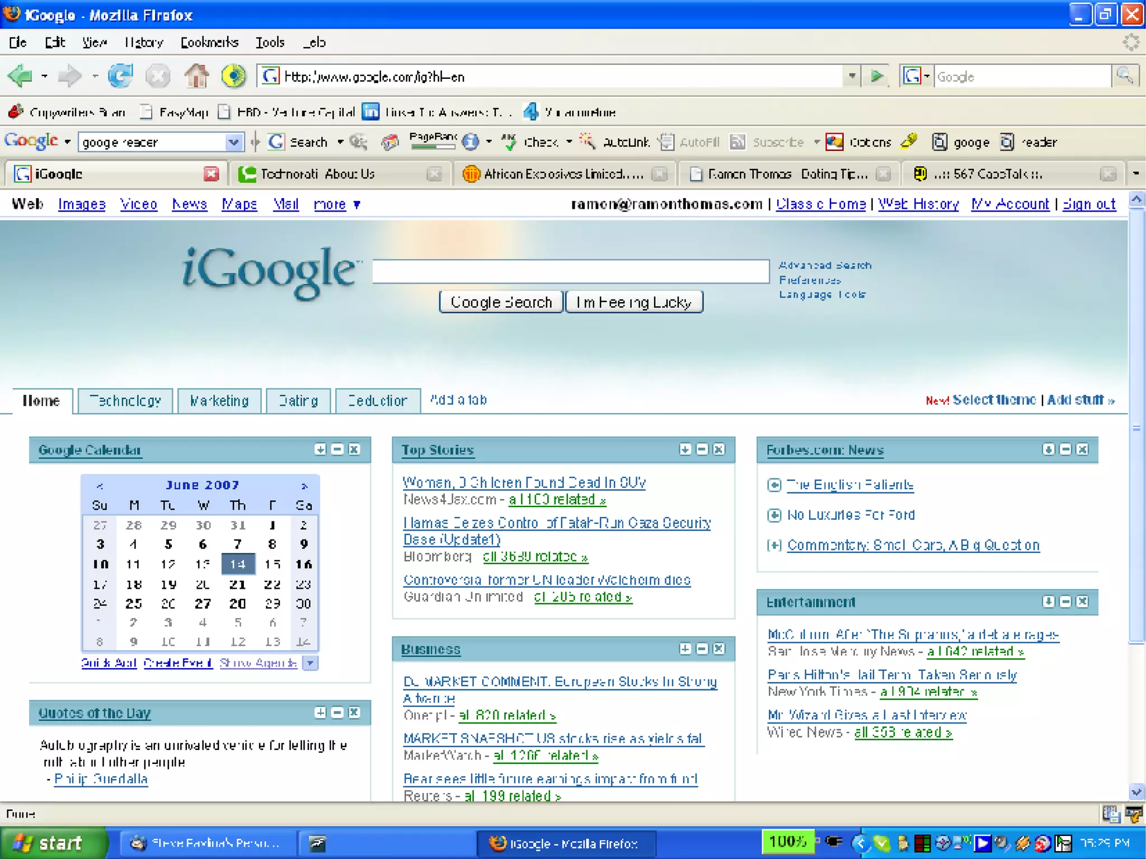1146x859 pixels.
Task: Open the address bar history dropdown
Action: (x=852, y=76)
